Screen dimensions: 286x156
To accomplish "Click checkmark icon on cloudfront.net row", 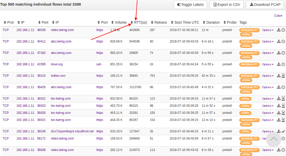I will pyautogui.click(x=283, y=132).
